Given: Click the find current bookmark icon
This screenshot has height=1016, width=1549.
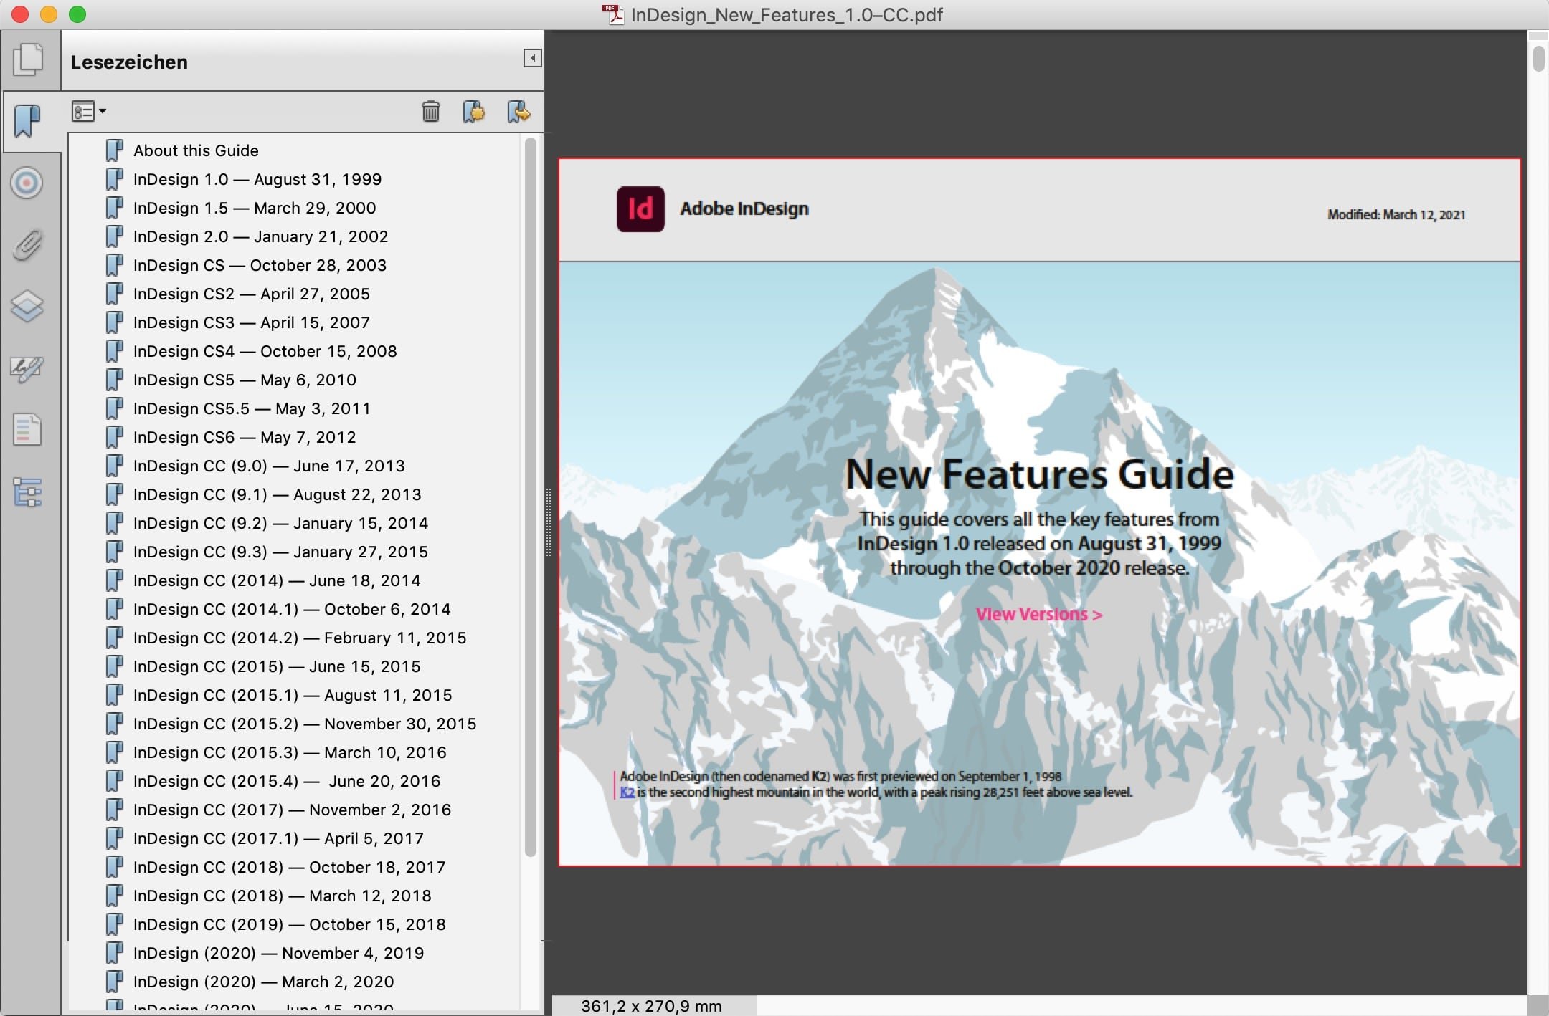Looking at the screenshot, I should (x=518, y=111).
